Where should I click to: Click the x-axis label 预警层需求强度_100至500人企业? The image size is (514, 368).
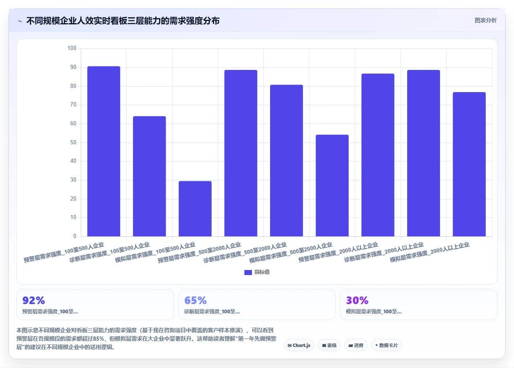pyautogui.click(x=64, y=252)
